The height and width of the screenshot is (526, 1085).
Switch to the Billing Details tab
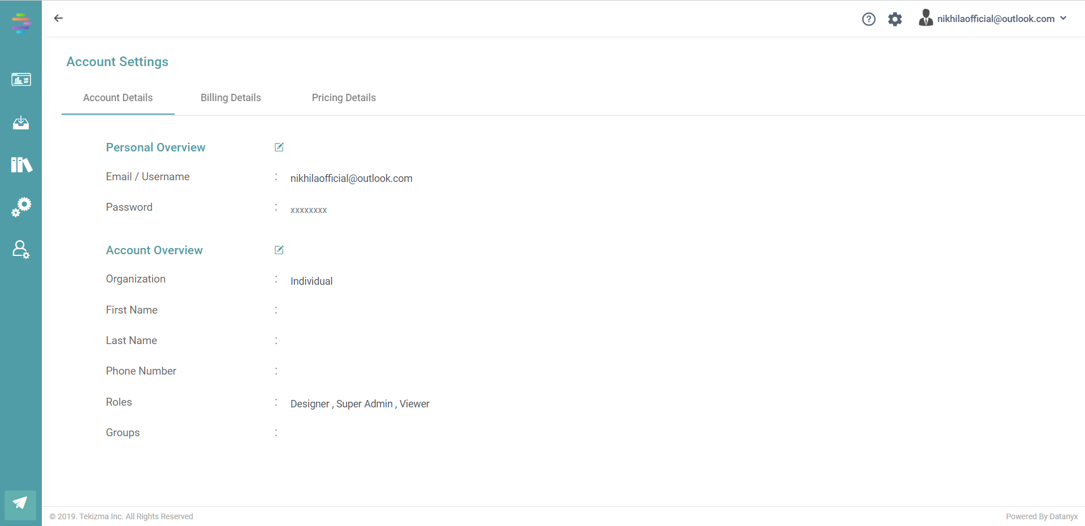pos(231,98)
